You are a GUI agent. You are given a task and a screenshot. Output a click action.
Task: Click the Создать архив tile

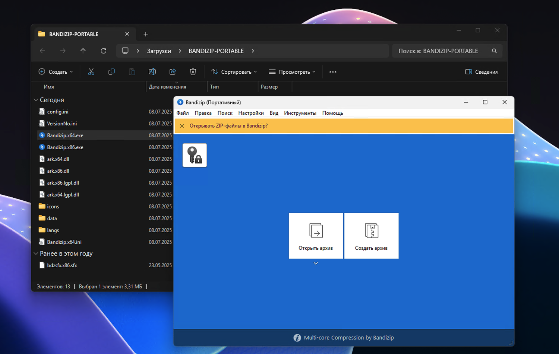pyautogui.click(x=371, y=236)
